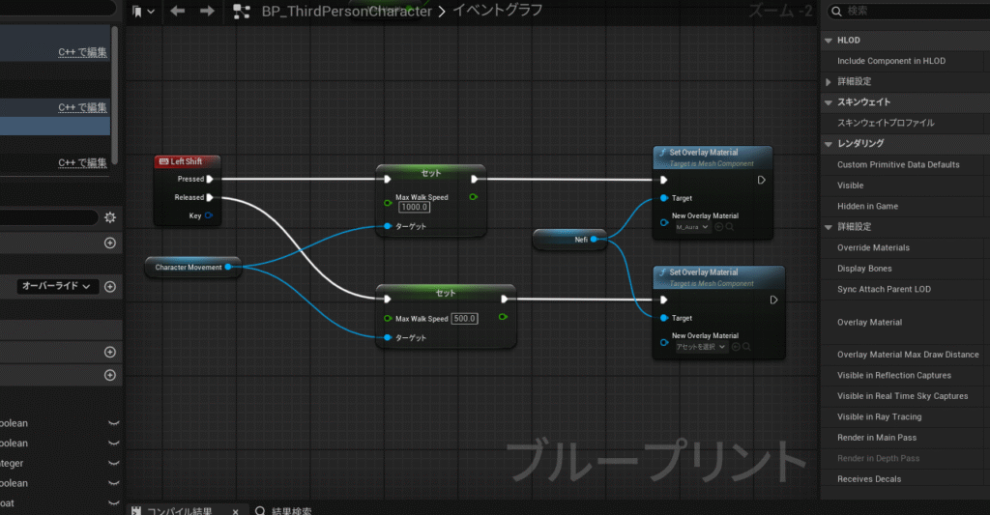Click the topmost C++で編集 link
The height and width of the screenshot is (515, 990).
[83, 52]
